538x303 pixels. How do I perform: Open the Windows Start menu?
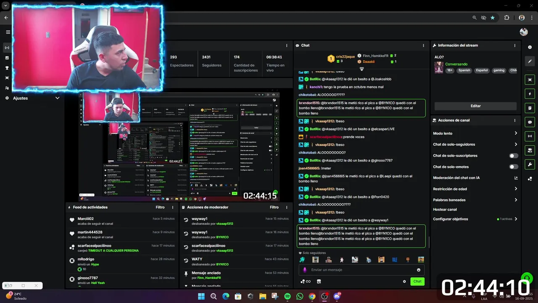click(201, 296)
